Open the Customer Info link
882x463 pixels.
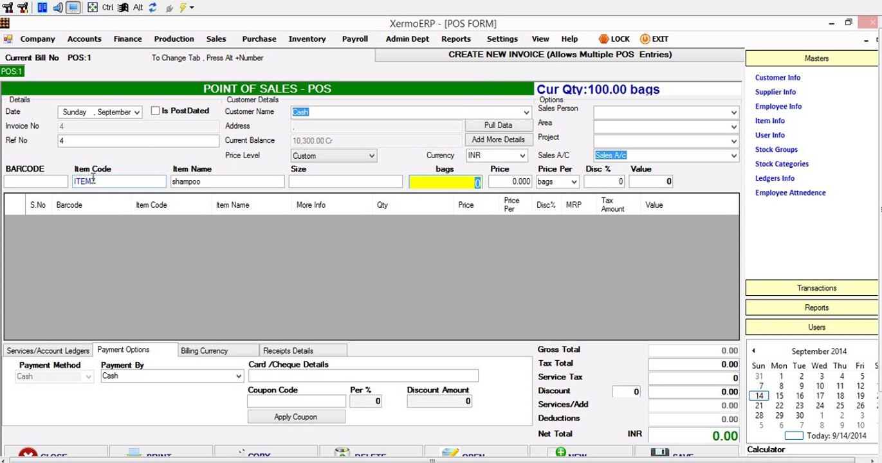[x=777, y=78]
